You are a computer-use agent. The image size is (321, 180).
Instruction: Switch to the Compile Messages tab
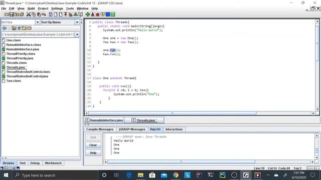pos(100,129)
